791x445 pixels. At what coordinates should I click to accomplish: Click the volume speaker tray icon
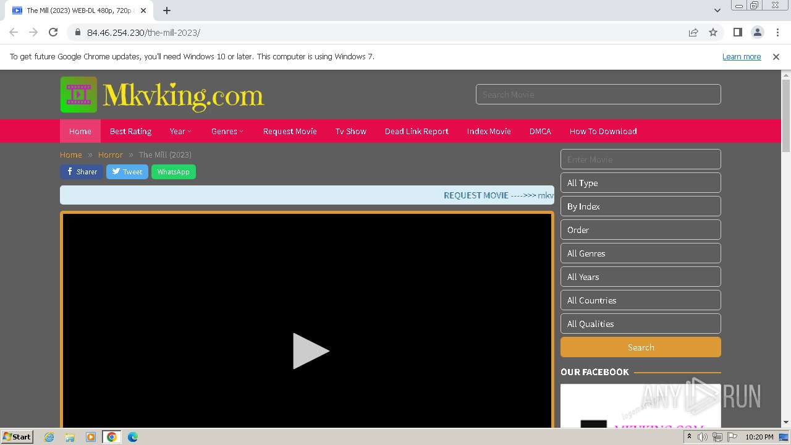click(x=703, y=437)
